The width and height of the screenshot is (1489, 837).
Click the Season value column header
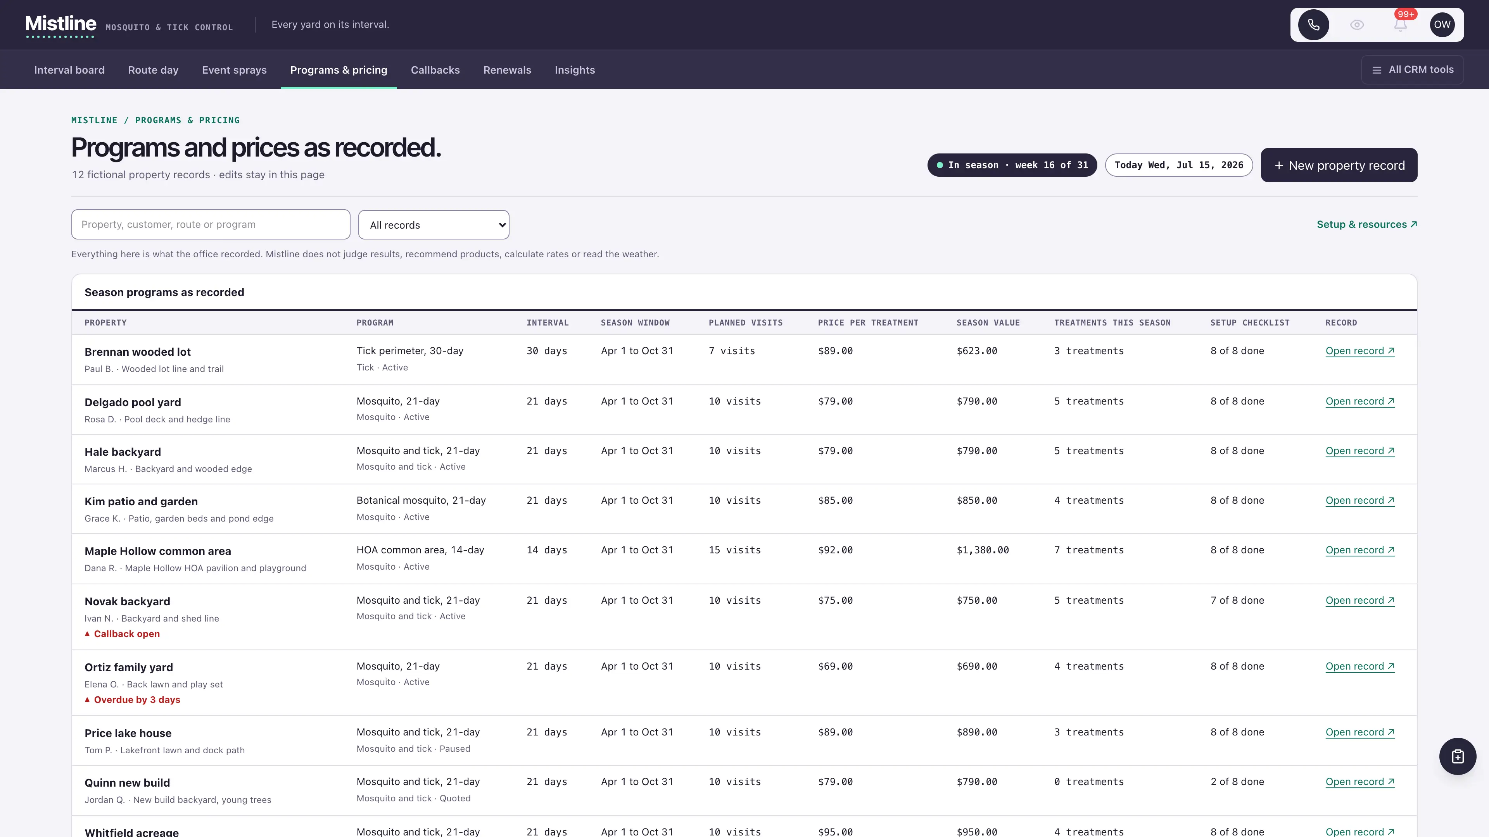click(988, 323)
